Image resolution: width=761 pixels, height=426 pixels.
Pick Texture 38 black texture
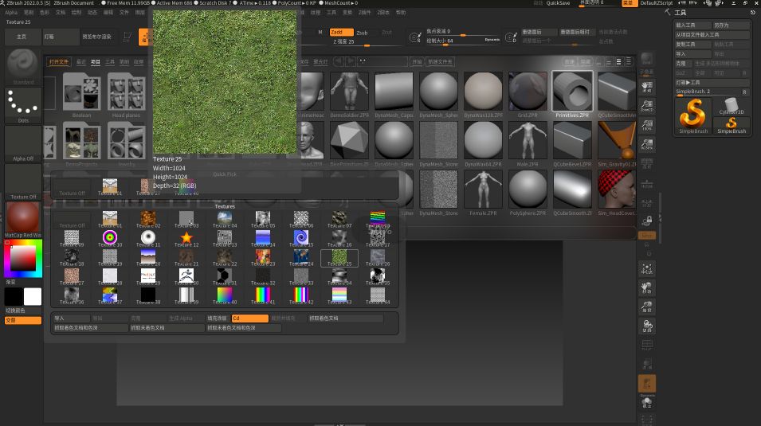pyautogui.click(x=148, y=296)
